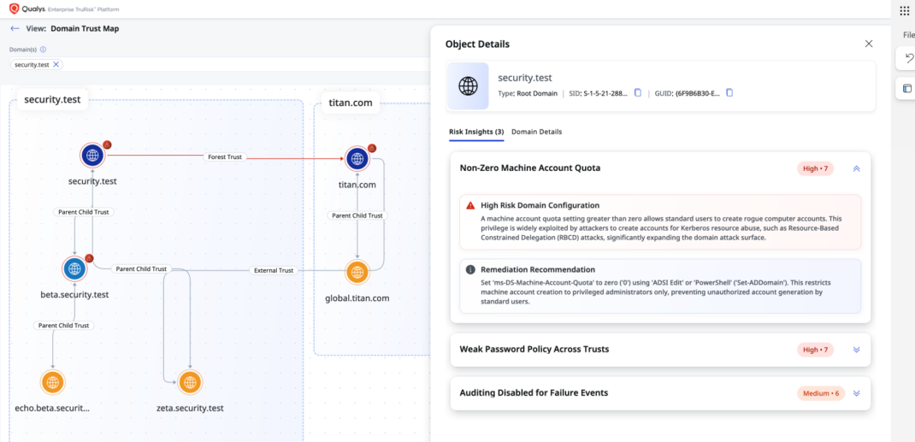The height and width of the screenshot is (442, 915).
Task: Click Parent Child Trust label below titan.com
Action: point(357,215)
